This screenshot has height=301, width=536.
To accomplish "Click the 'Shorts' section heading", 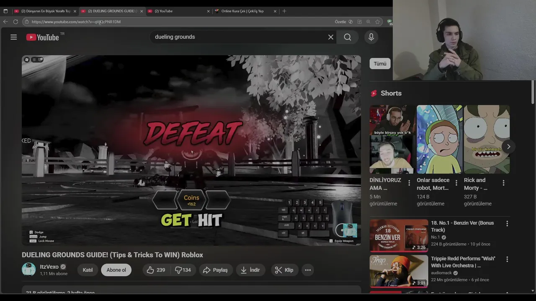I will pyautogui.click(x=391, y=93).
